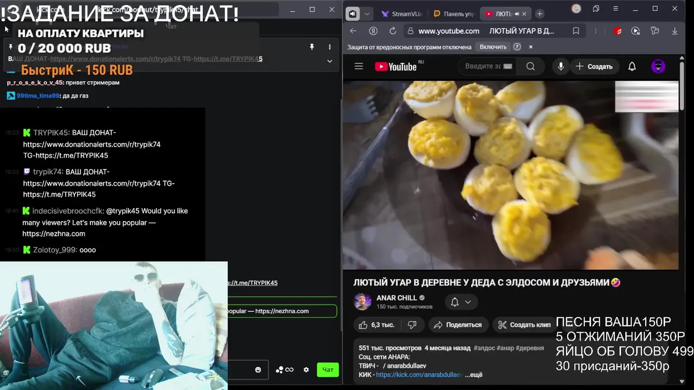Open the browser bookmarks panel icon
Screen dimensions: 694x390
596,9
